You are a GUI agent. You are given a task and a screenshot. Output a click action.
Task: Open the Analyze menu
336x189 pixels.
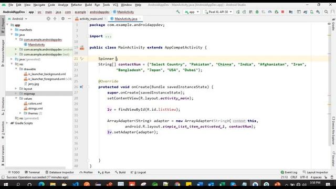(63, 5)
